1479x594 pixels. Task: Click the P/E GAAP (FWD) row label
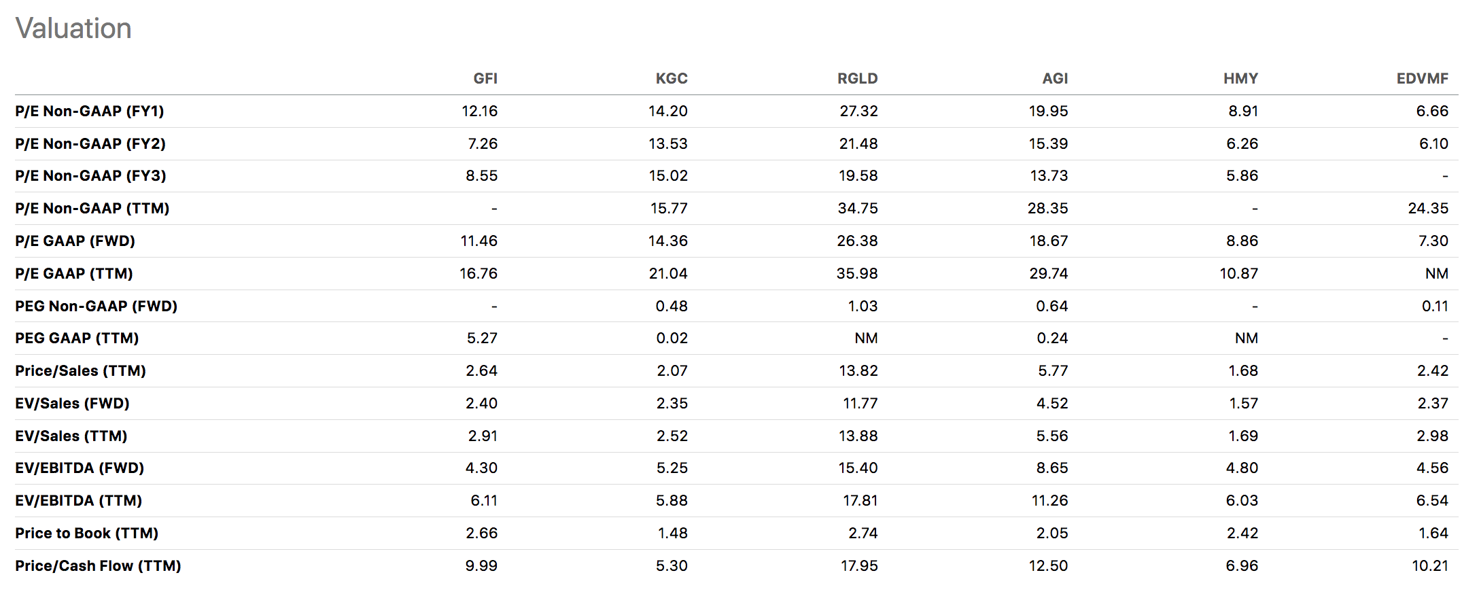(75, 241)
